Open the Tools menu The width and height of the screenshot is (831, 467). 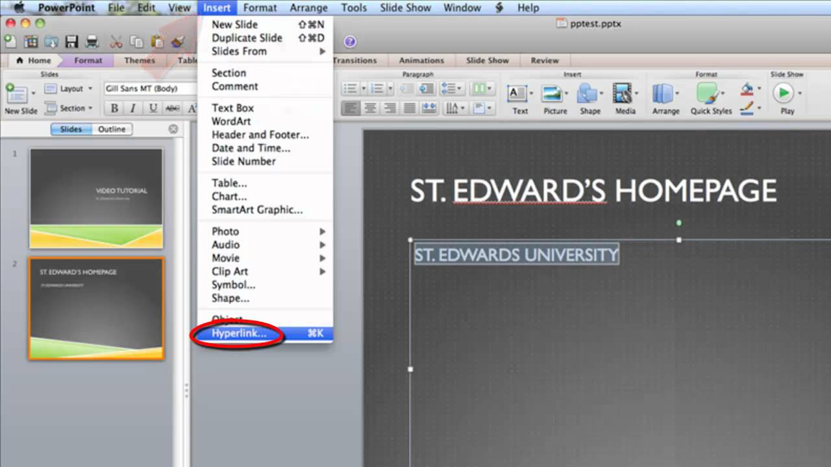coord(354,8)
